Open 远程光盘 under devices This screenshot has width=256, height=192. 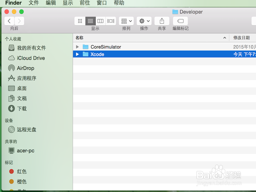(x=22, y=130)
